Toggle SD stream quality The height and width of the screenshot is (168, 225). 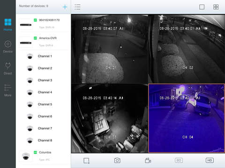click(179, 161)
